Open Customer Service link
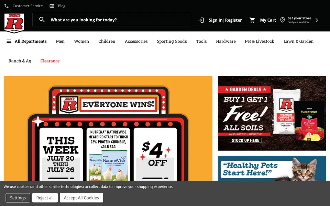The height and width of the screenshot is (206, 330). tap(27, 6)
